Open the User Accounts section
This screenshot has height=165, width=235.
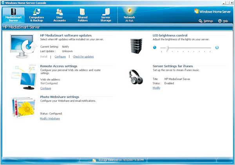point(60,15)
